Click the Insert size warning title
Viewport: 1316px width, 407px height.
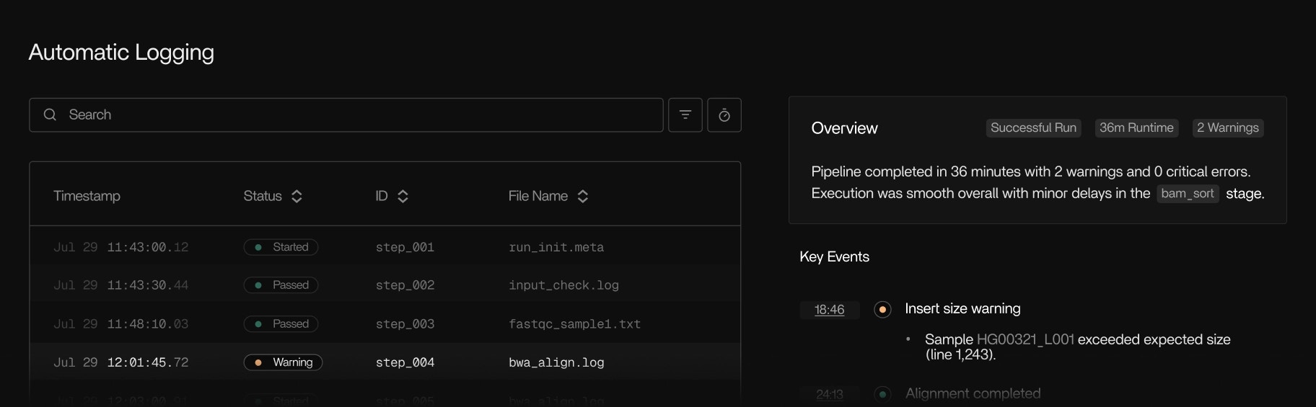coord(962,308)
